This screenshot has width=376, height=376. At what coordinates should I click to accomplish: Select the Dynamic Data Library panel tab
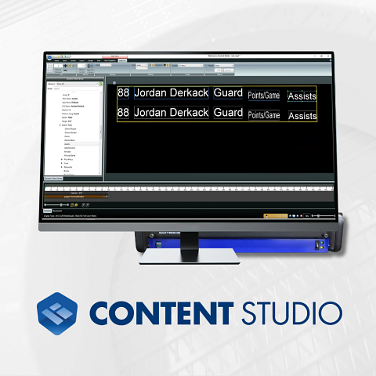click(x=53, y=178)
